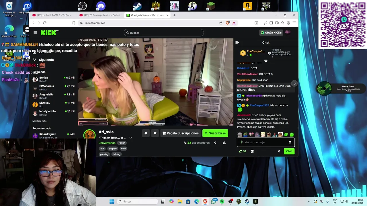Open the Brave Leo AI star icon
Viewport: 367px width, 206px height.
click(283, 23)
